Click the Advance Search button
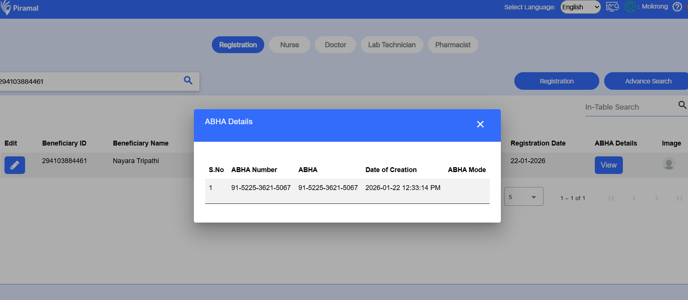The width and height of the screenshot is (688, 300). (648, 81)
